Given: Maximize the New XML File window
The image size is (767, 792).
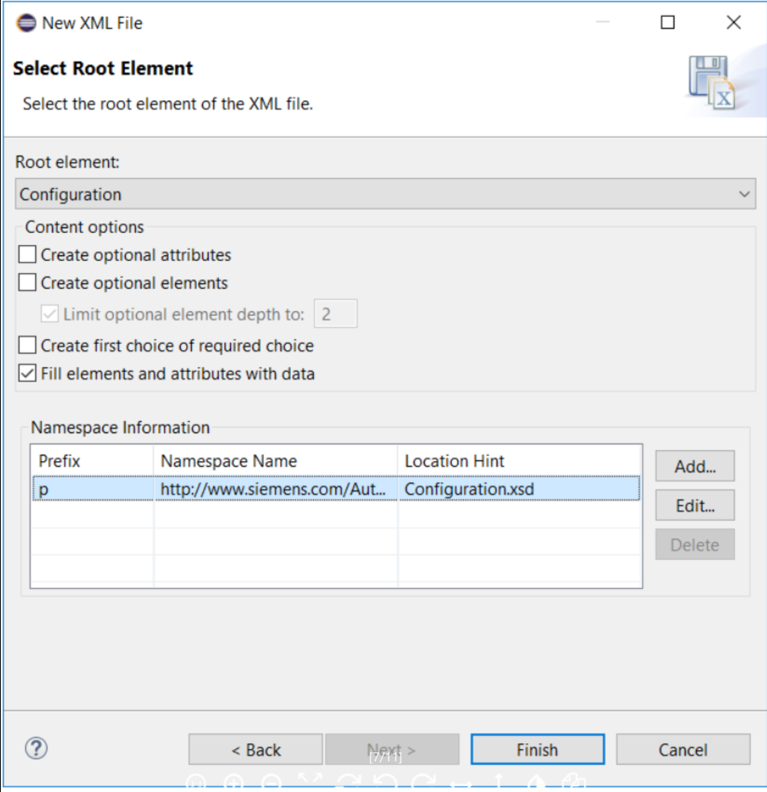Looking at the screenshot, I should tap(667, 22).
